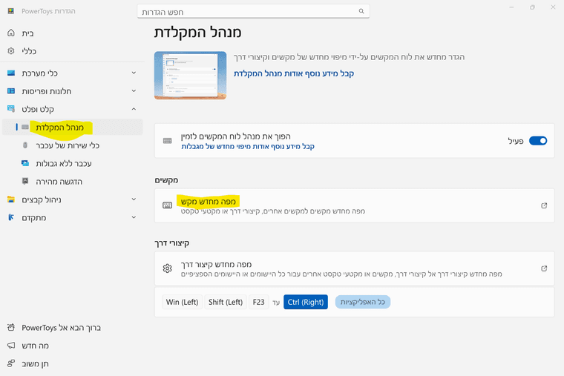Disable the Keyboard Manager toggle switch

538,141
